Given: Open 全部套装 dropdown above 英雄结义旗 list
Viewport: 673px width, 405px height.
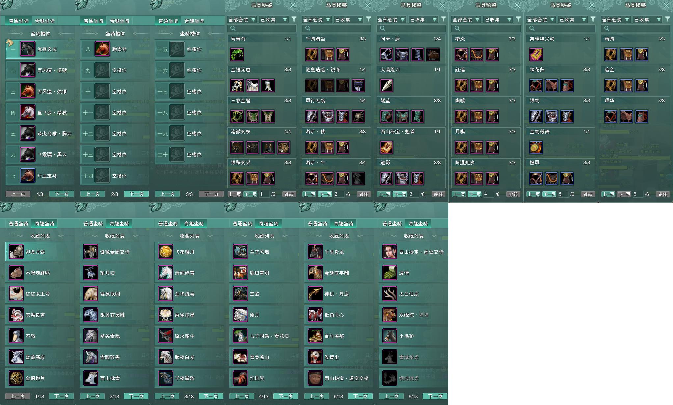Looking at the screenshot, I should [x=541, y=20].
